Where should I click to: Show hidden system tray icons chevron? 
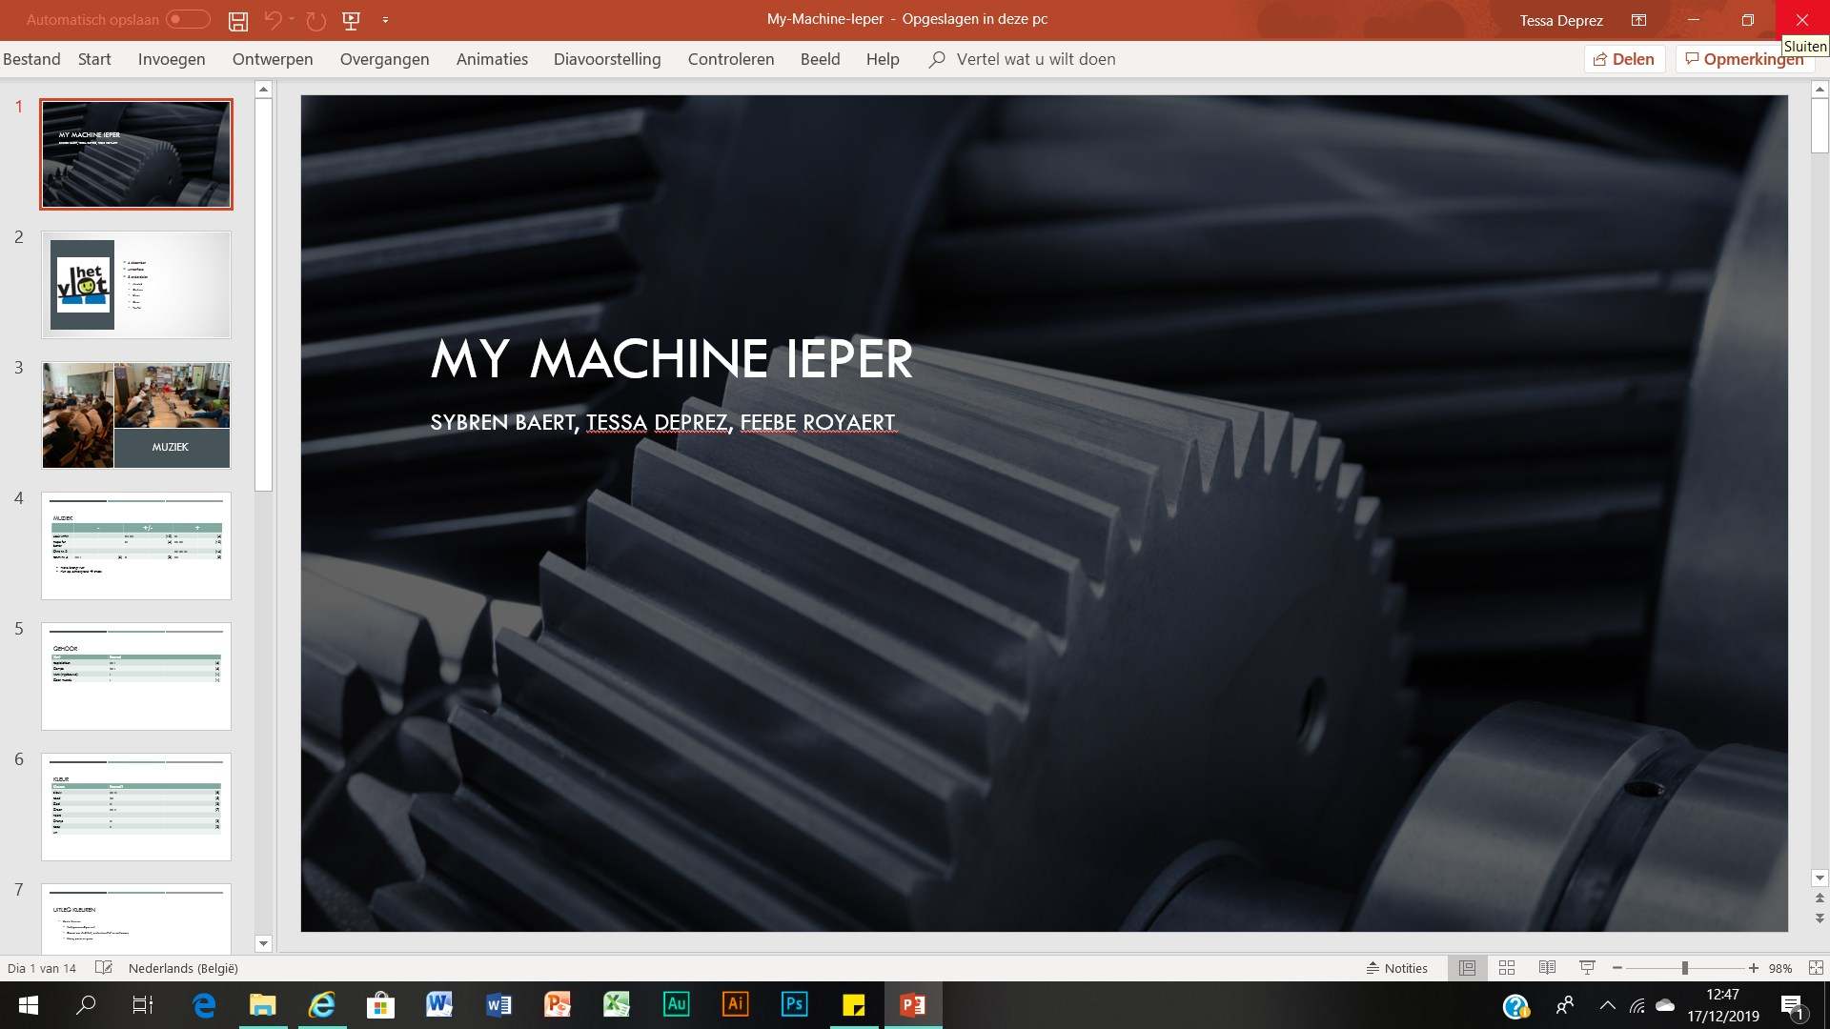1608,1005
